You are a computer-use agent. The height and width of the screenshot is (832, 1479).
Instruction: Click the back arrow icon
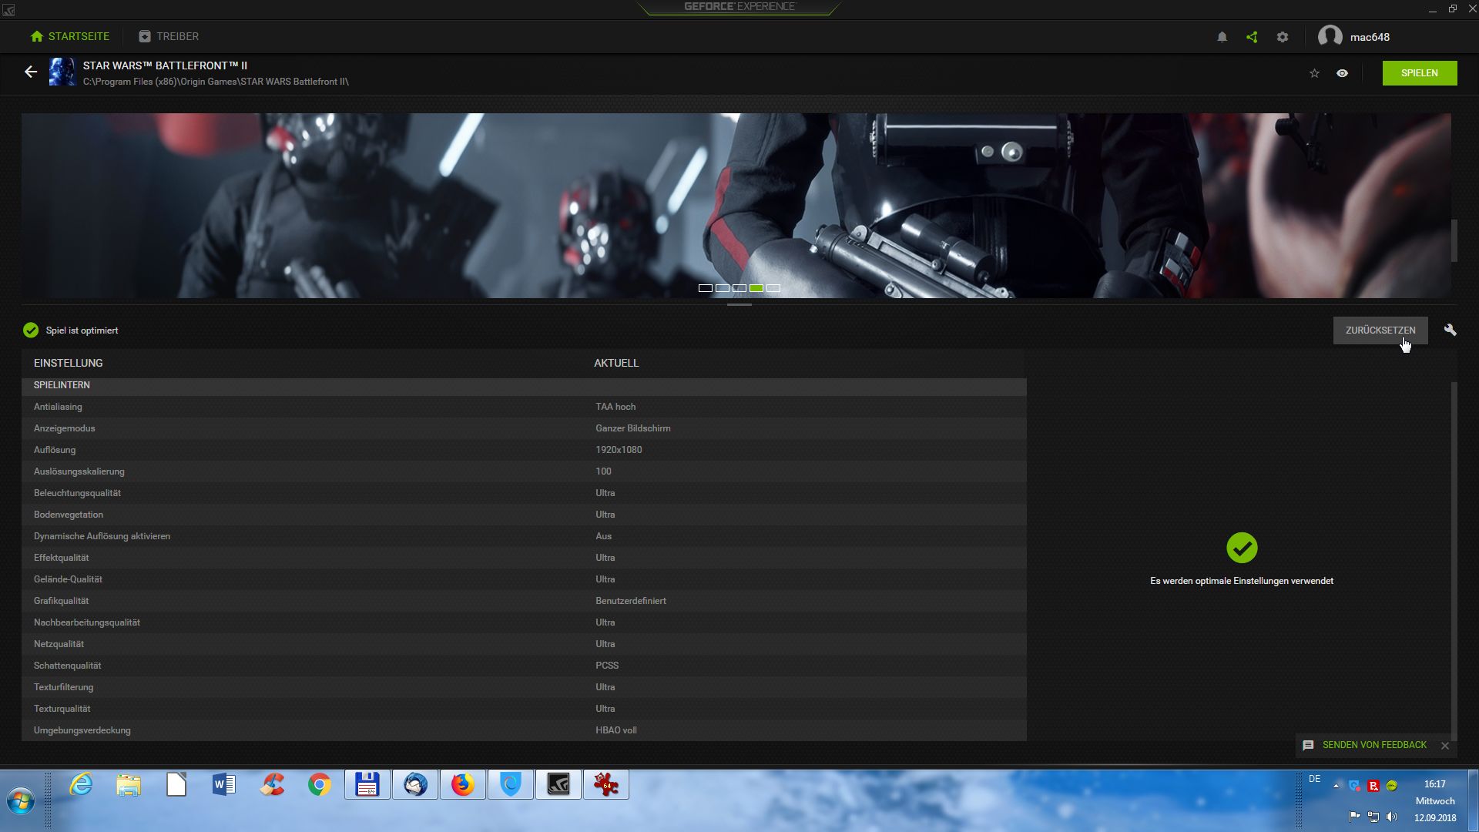tap(31, 72)
